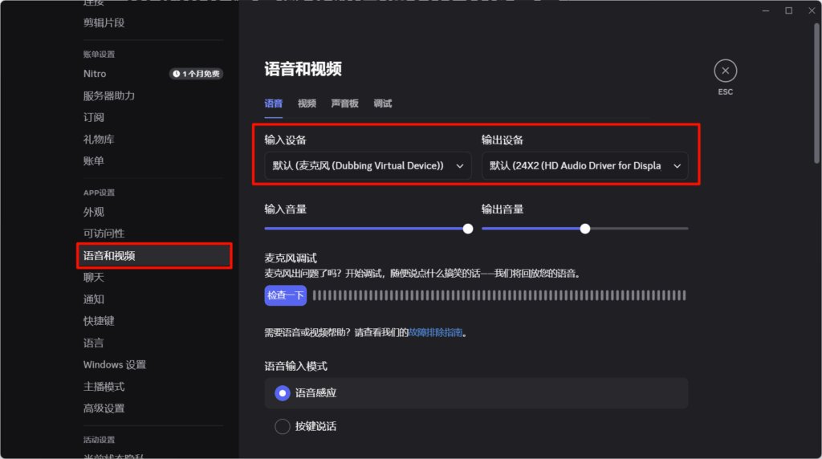Select the 按键说话 radio button

coord(283,427)
